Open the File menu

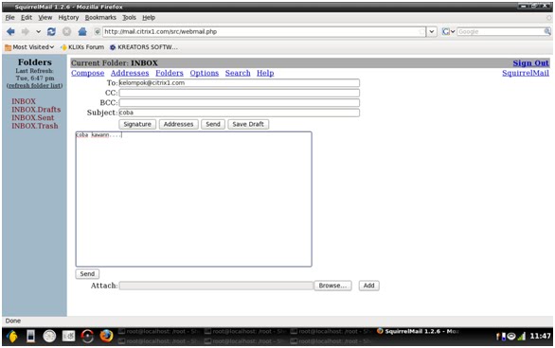coord(9,17)
